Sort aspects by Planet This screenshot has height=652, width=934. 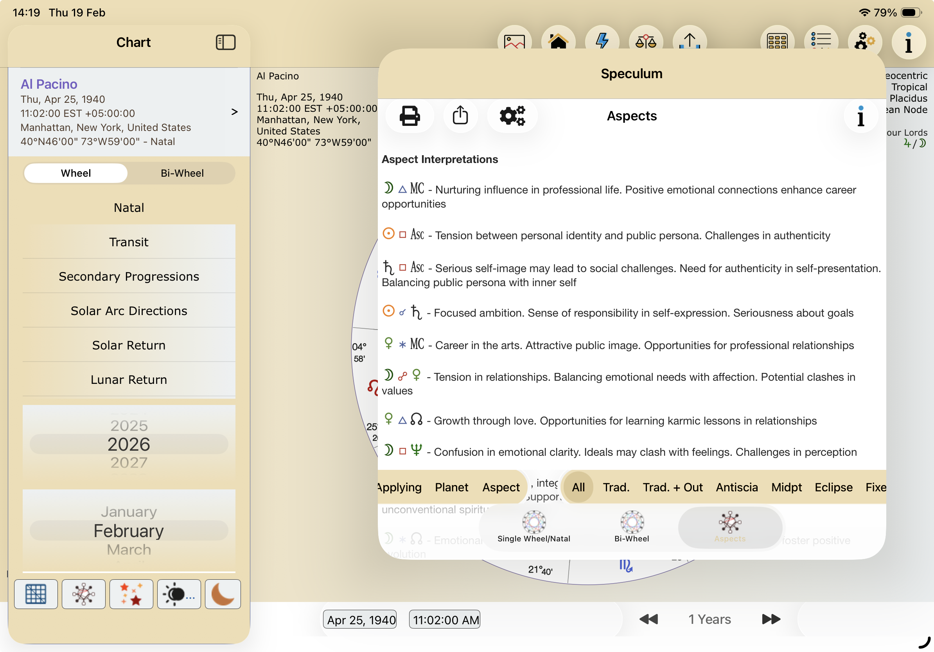tap(451, 487)
